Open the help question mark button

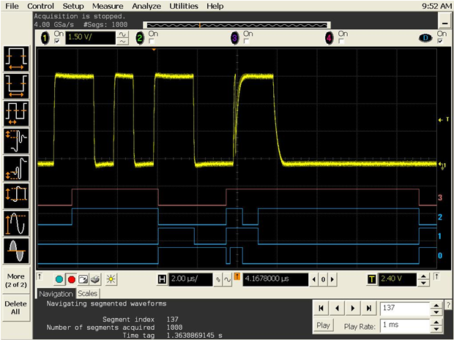(448, 305)
